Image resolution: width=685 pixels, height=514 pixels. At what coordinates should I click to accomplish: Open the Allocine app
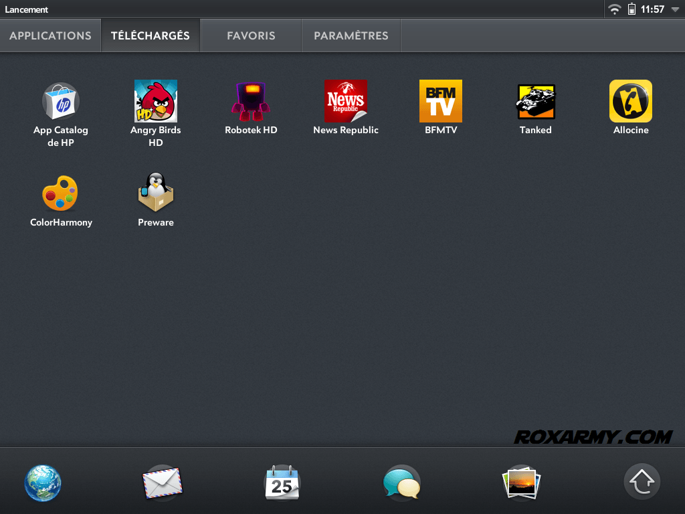[x=631, y=102]
